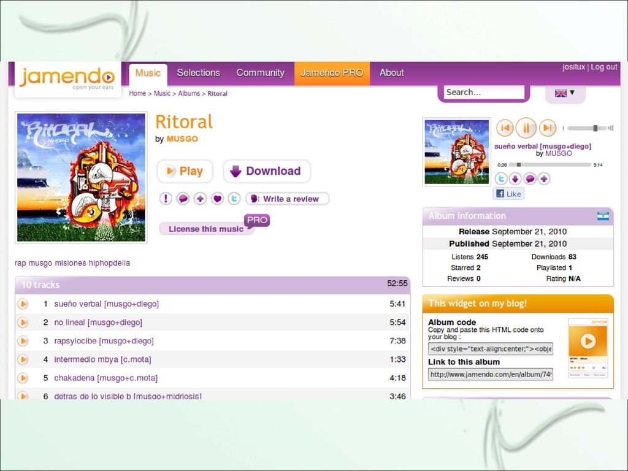Viewport: 628px width, 471px height.
Task: Select the Album code HTML field
Action: point(490,348)
